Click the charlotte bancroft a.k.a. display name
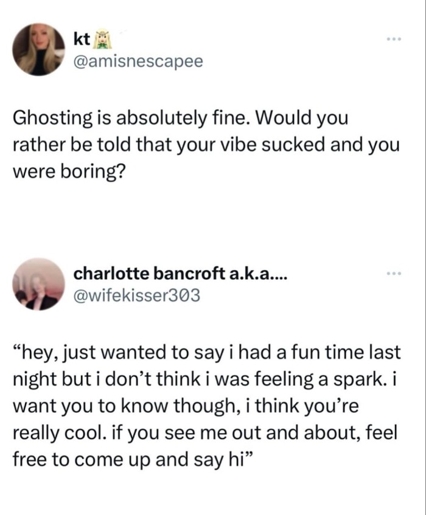The width and height of the screenshot is (426, 515). pos(181,275)
